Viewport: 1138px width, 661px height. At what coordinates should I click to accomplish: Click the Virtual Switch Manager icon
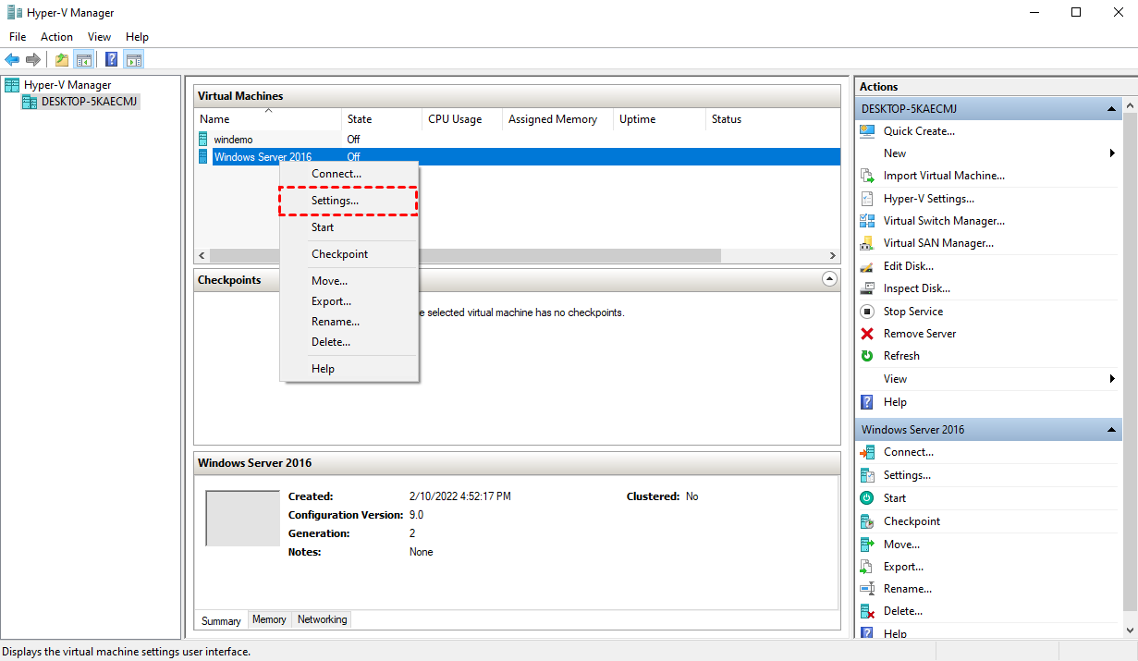tap(867, 221)
